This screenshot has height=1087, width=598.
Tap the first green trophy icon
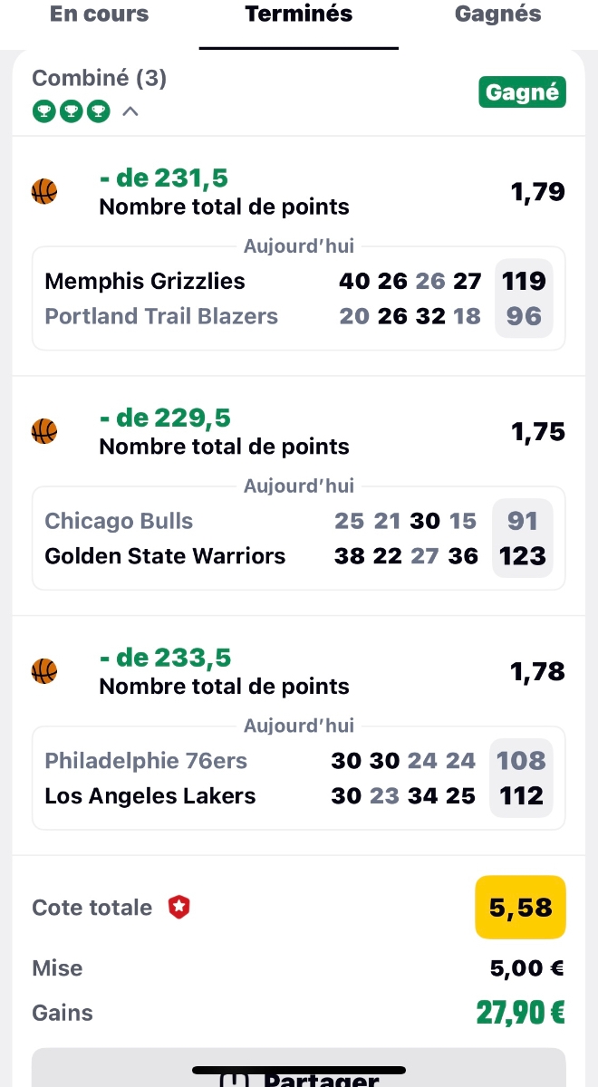43,111
